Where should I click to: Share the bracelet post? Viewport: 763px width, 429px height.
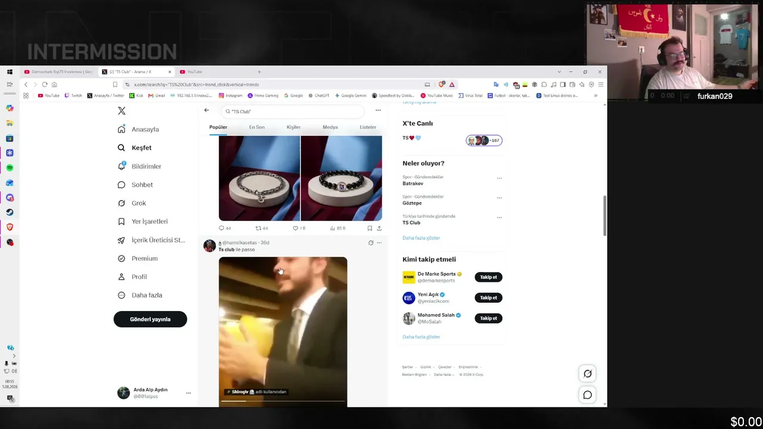click(379, 228)
